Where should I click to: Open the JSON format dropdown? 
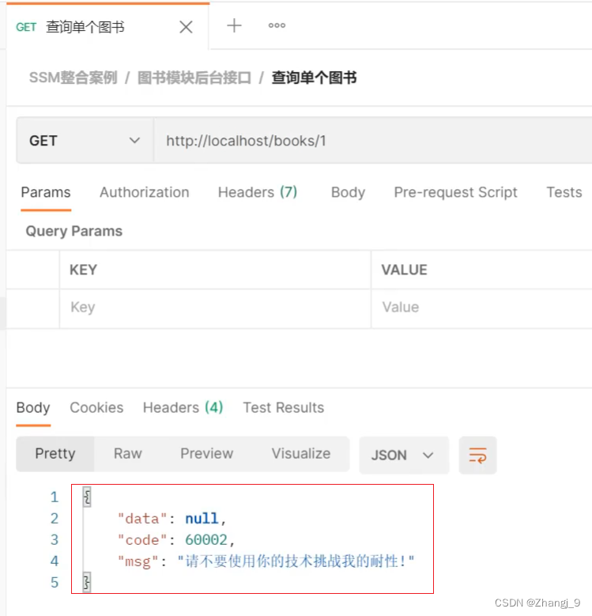pos(404,455)
